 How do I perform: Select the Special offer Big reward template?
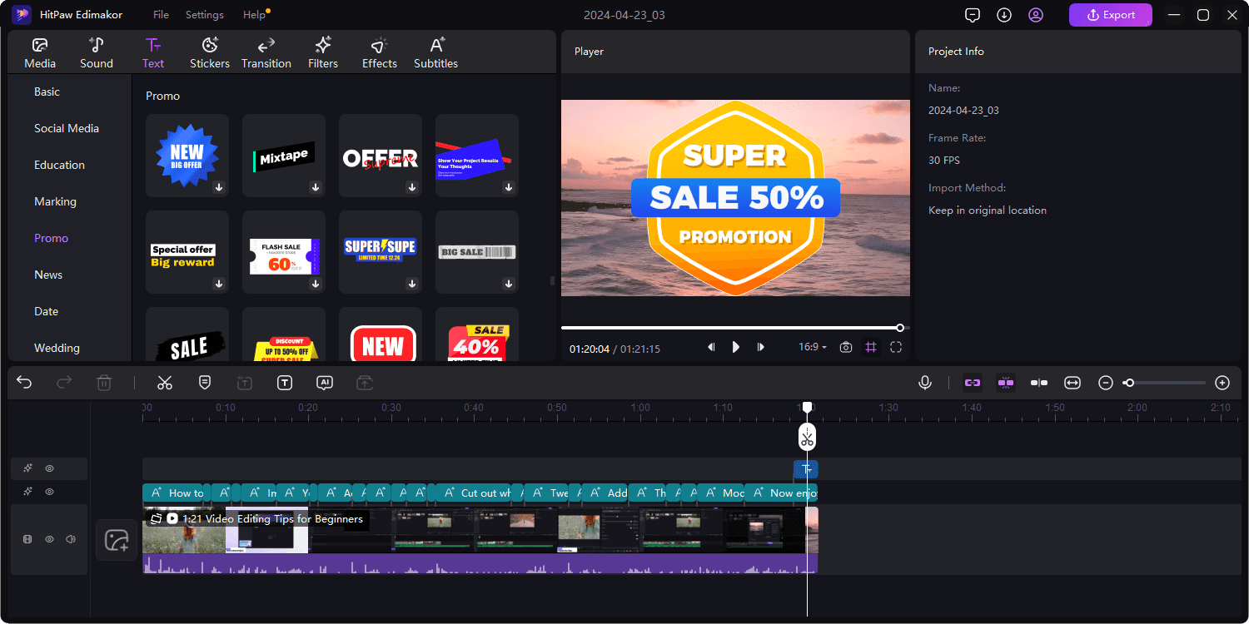click(187, 252)
